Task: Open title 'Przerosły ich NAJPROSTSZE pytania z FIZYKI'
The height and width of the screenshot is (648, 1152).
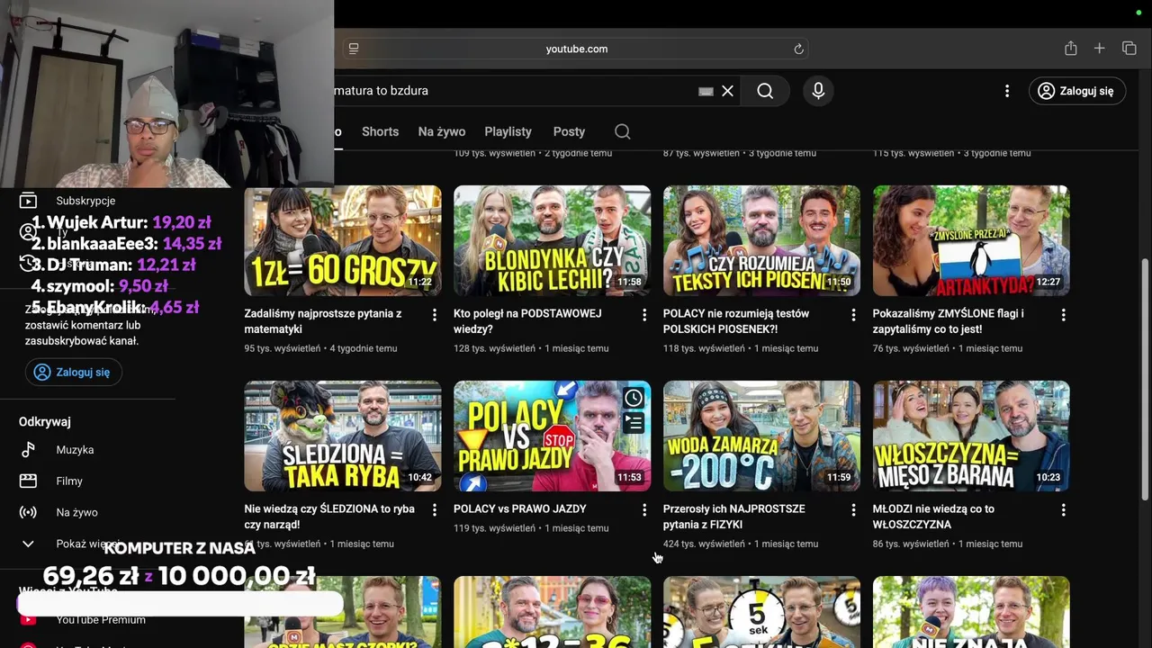Action: [x=734, y=517]
